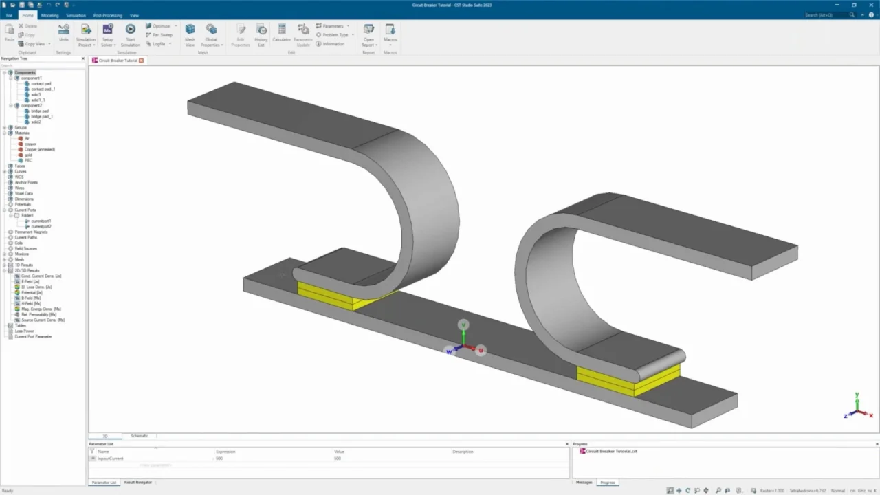
Task: Switch to the Schematic view tab
Action: (x=140, y=436)
